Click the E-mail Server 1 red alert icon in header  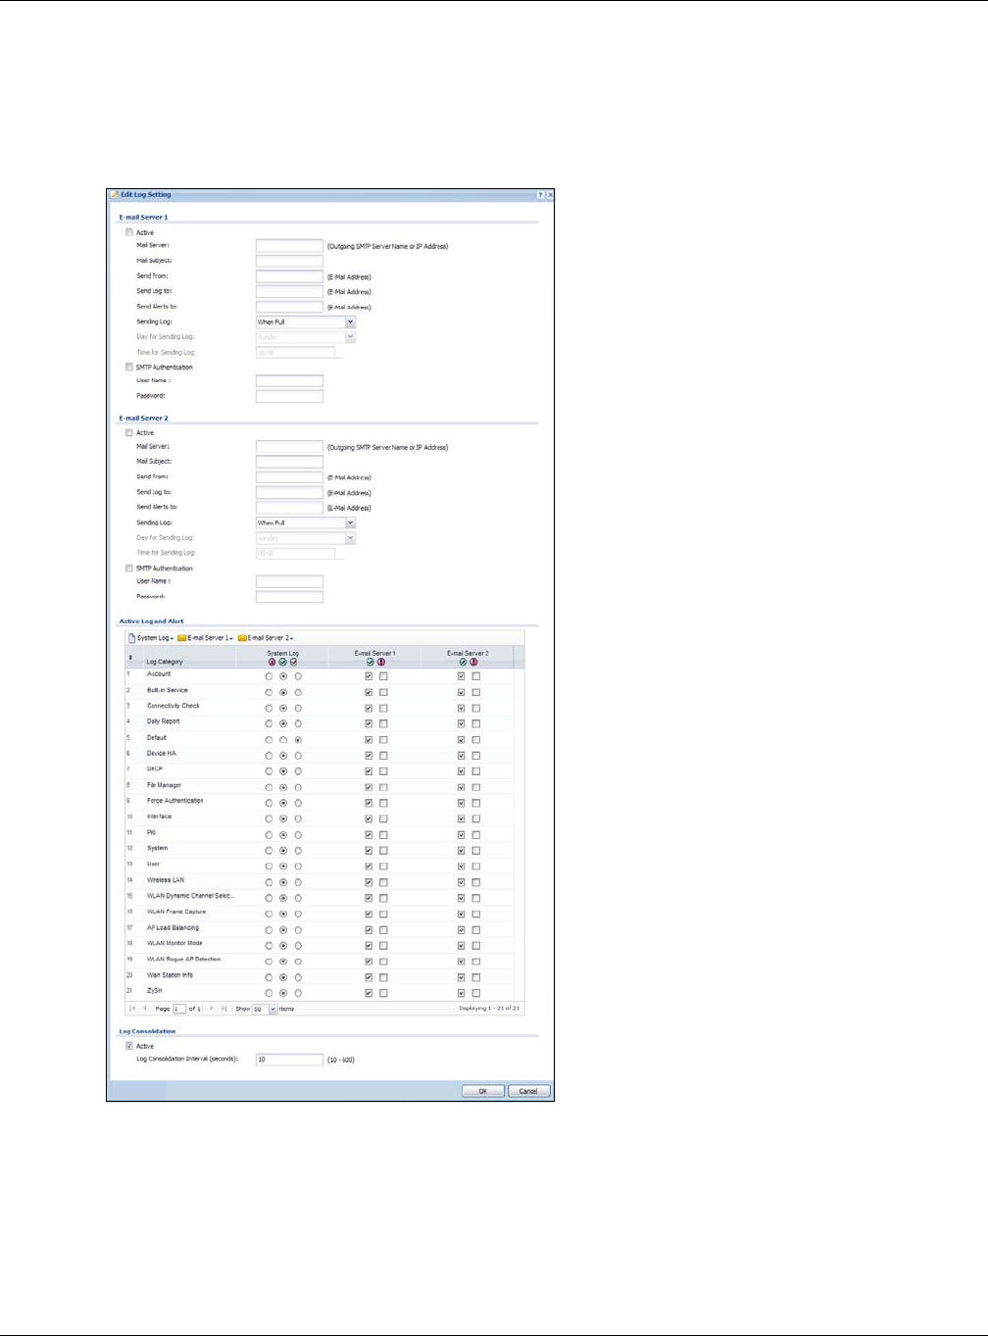click(381, 662)
